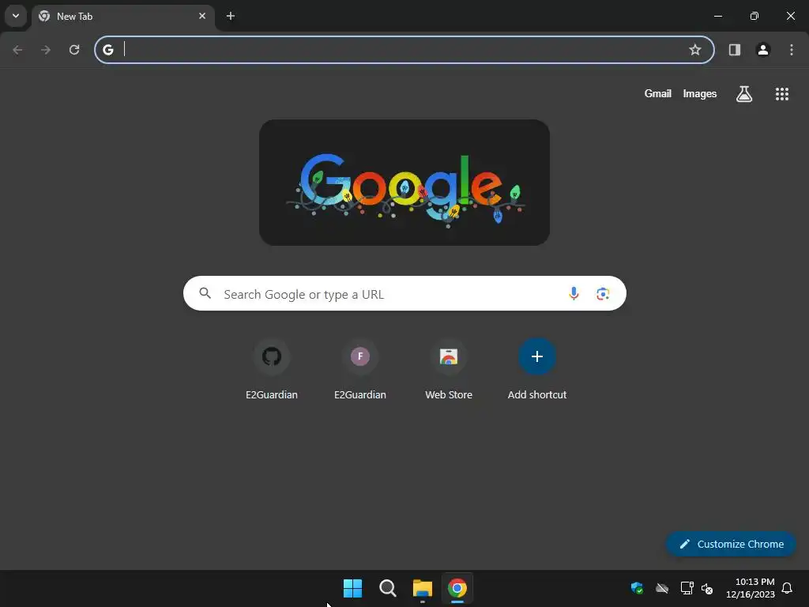Open File Explorer from taskbar

[422, 588]
